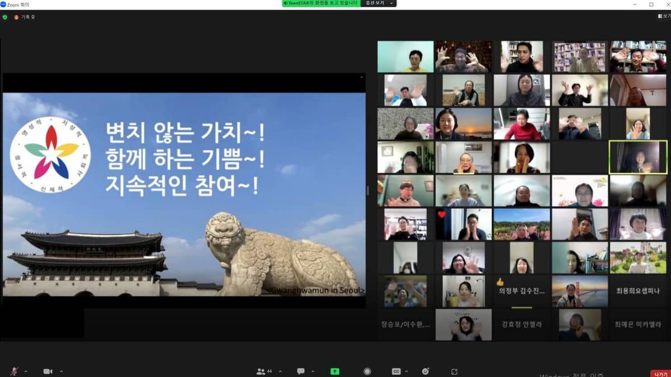Unmute the microphone in the Zoom toolbar
671x377 pixels.
point(15,371)
